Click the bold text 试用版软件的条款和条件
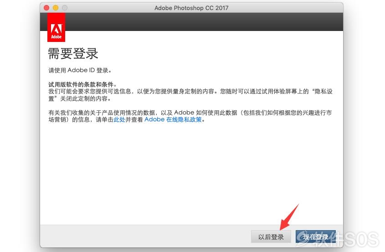Screen dimensions: 385x252 (81, 84)
